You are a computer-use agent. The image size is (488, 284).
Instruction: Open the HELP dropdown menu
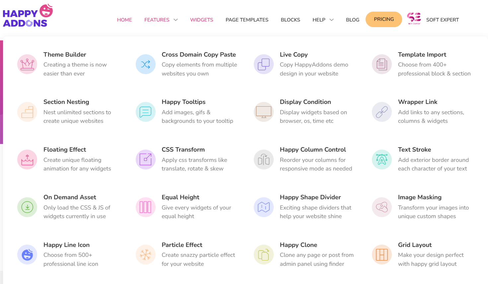pyautogui.click(x=323, y=20)
